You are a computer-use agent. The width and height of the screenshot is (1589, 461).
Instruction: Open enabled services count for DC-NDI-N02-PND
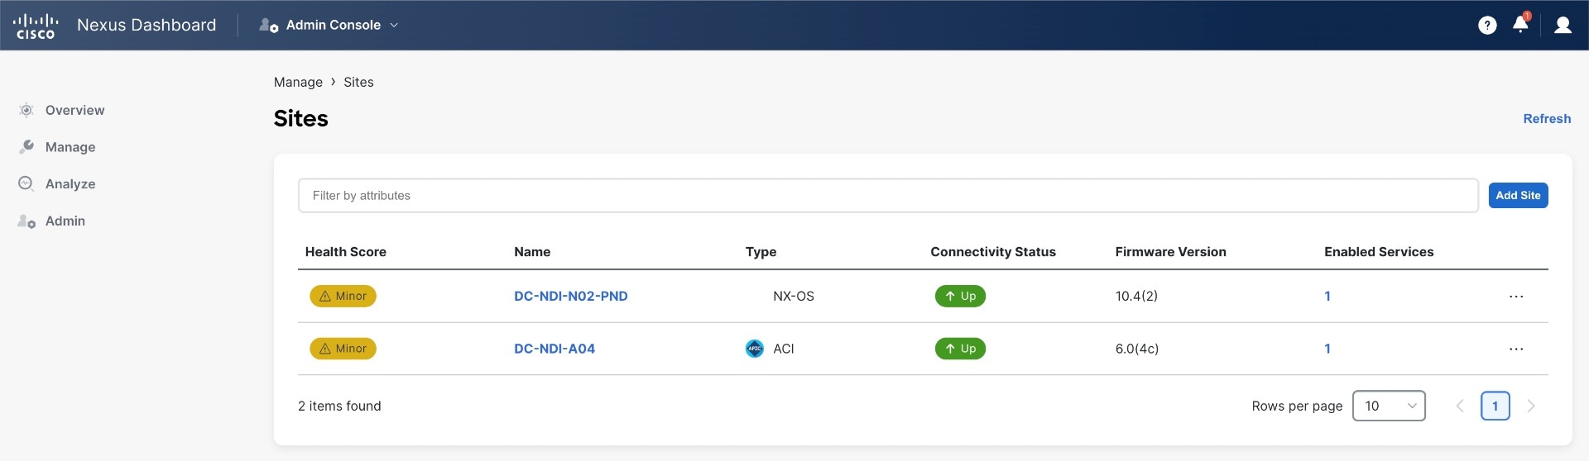click(x=1327, y=296)
